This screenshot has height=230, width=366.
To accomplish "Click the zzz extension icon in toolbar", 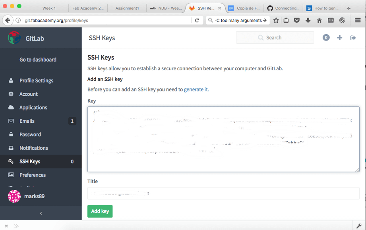I will coord(331,20).
